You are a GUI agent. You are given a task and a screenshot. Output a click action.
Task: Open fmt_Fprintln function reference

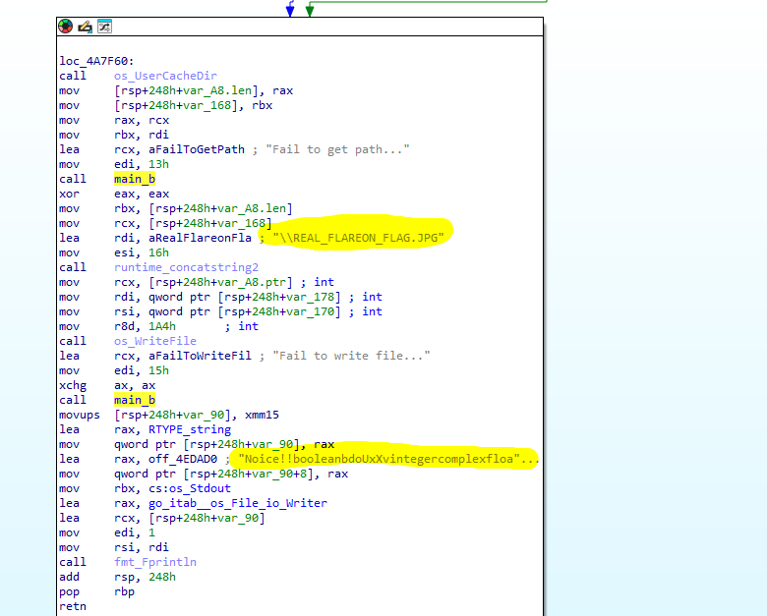(155, 562)
